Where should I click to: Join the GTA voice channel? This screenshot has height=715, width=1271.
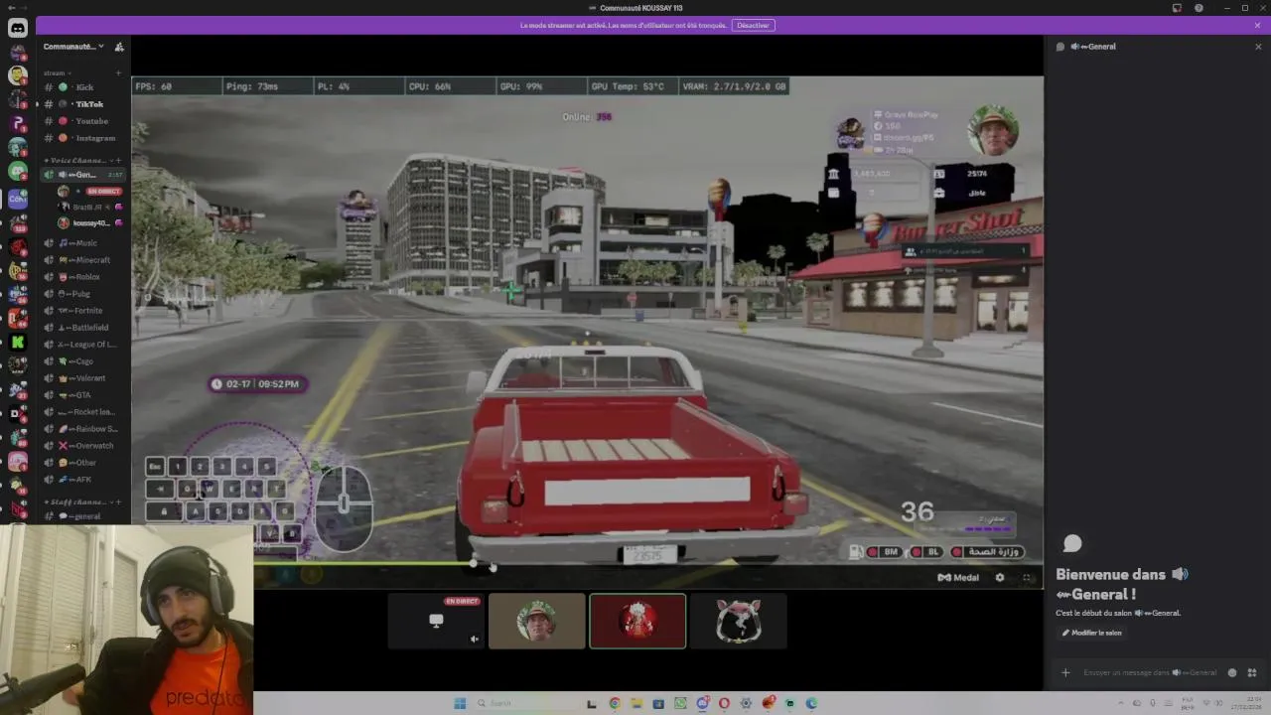pos(83,395)
